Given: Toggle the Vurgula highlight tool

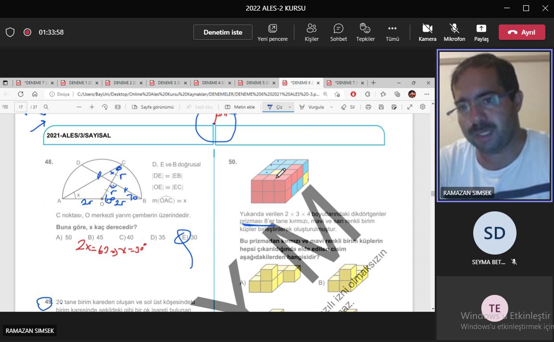Looking at the screenshot, I should click(x=311, y=107).
